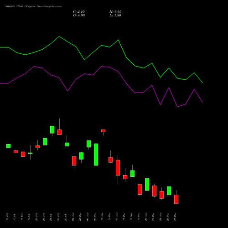The image size is (228, 228).
Task: Click the small red candle for 10 Mar
Action: (x=104, y=131)
